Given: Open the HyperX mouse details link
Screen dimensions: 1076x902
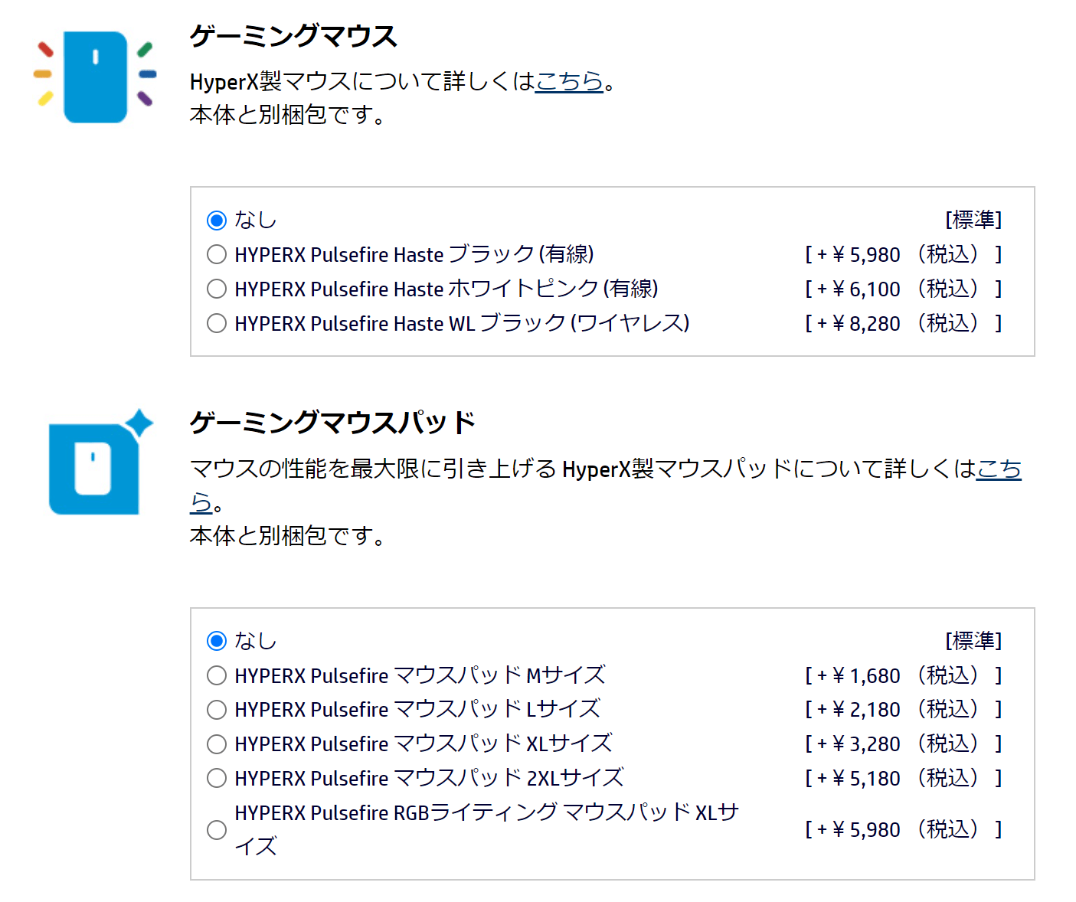Looking at the screenshot, I should (569, 80).
